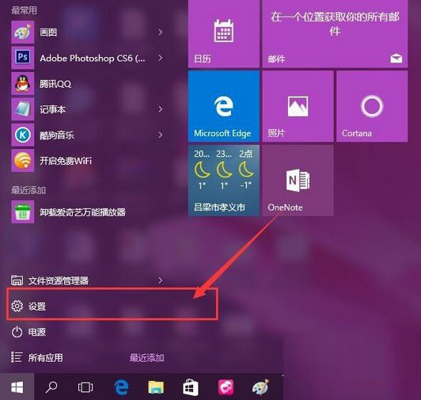Show 所有应用 all apps list

pos(36,358)
